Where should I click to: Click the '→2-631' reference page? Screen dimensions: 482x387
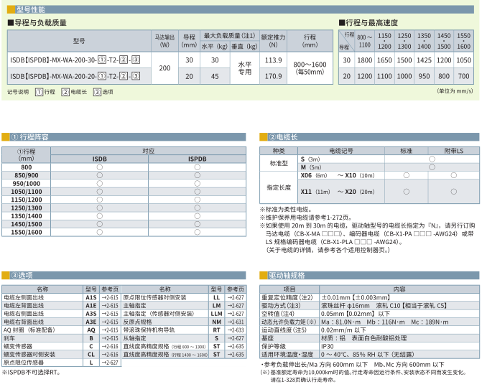(236, 322)
